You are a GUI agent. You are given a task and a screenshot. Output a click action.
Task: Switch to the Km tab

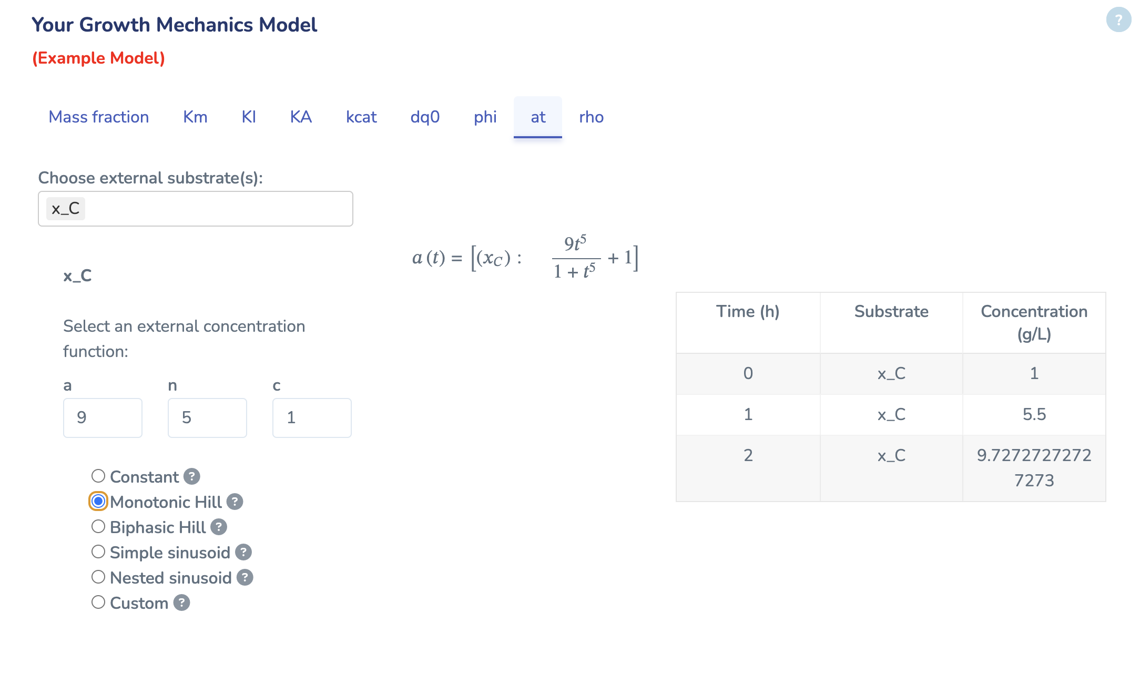tap(195, 117)
